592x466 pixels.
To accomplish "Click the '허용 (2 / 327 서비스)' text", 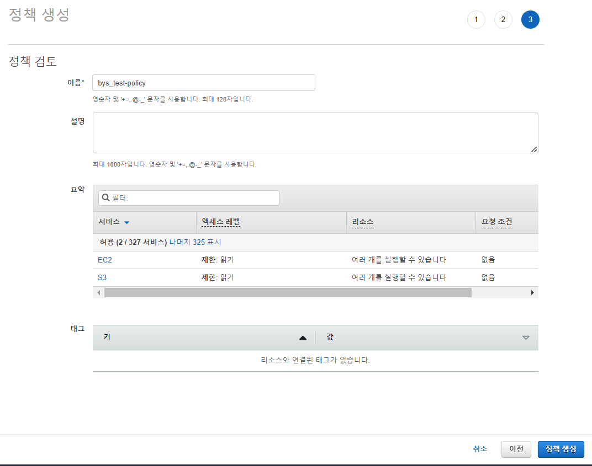I will tap(133, 242).
